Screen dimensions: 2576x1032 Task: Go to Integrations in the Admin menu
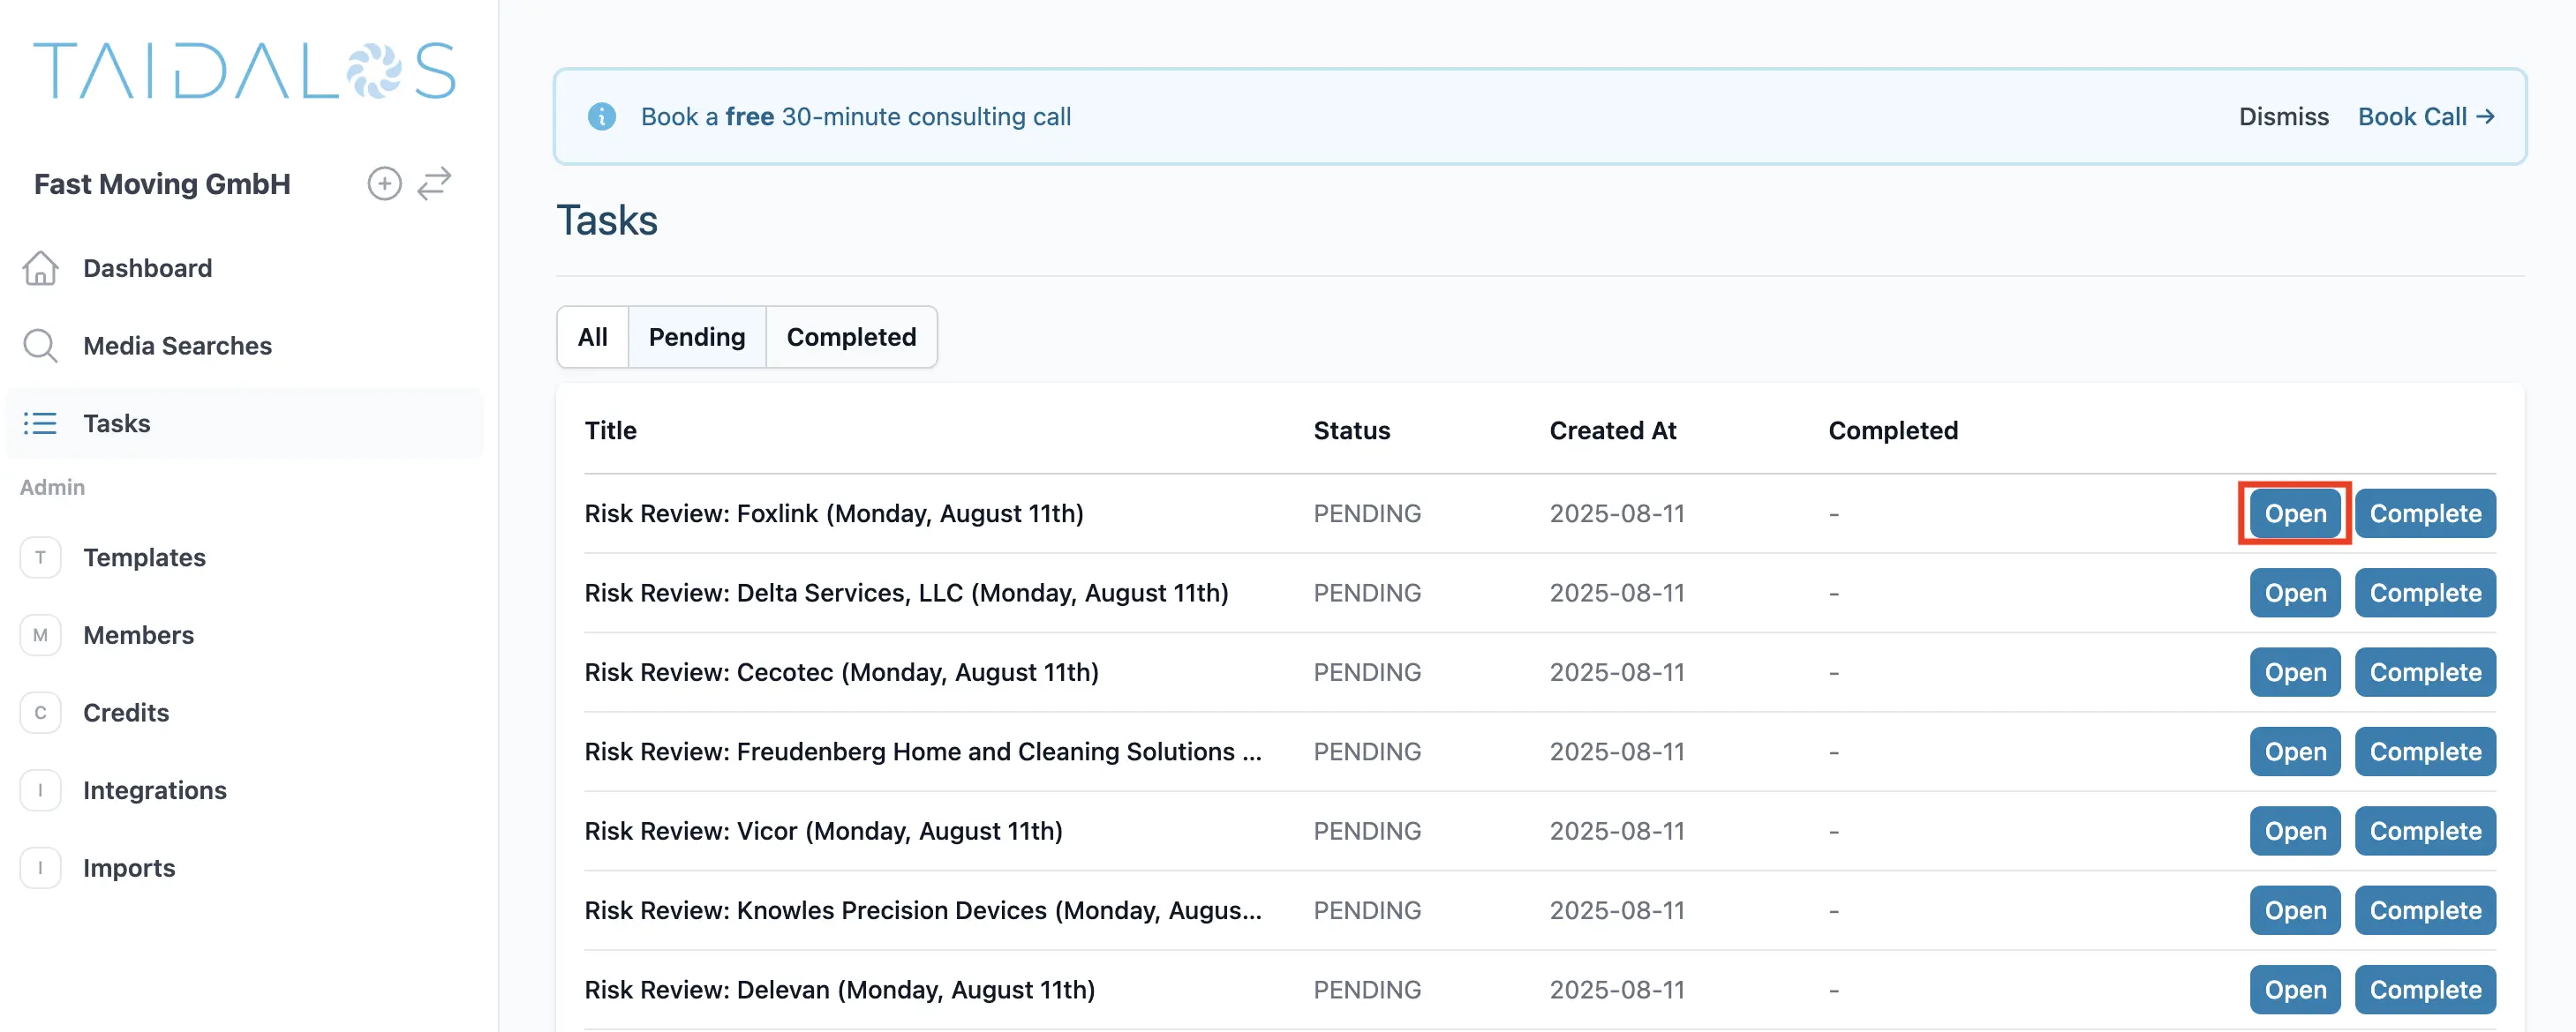tap(154, 790)
